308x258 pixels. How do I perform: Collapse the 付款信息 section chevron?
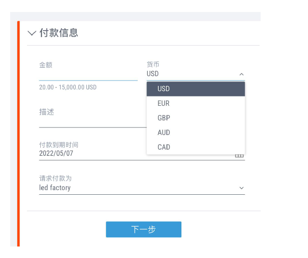[32, 33]
